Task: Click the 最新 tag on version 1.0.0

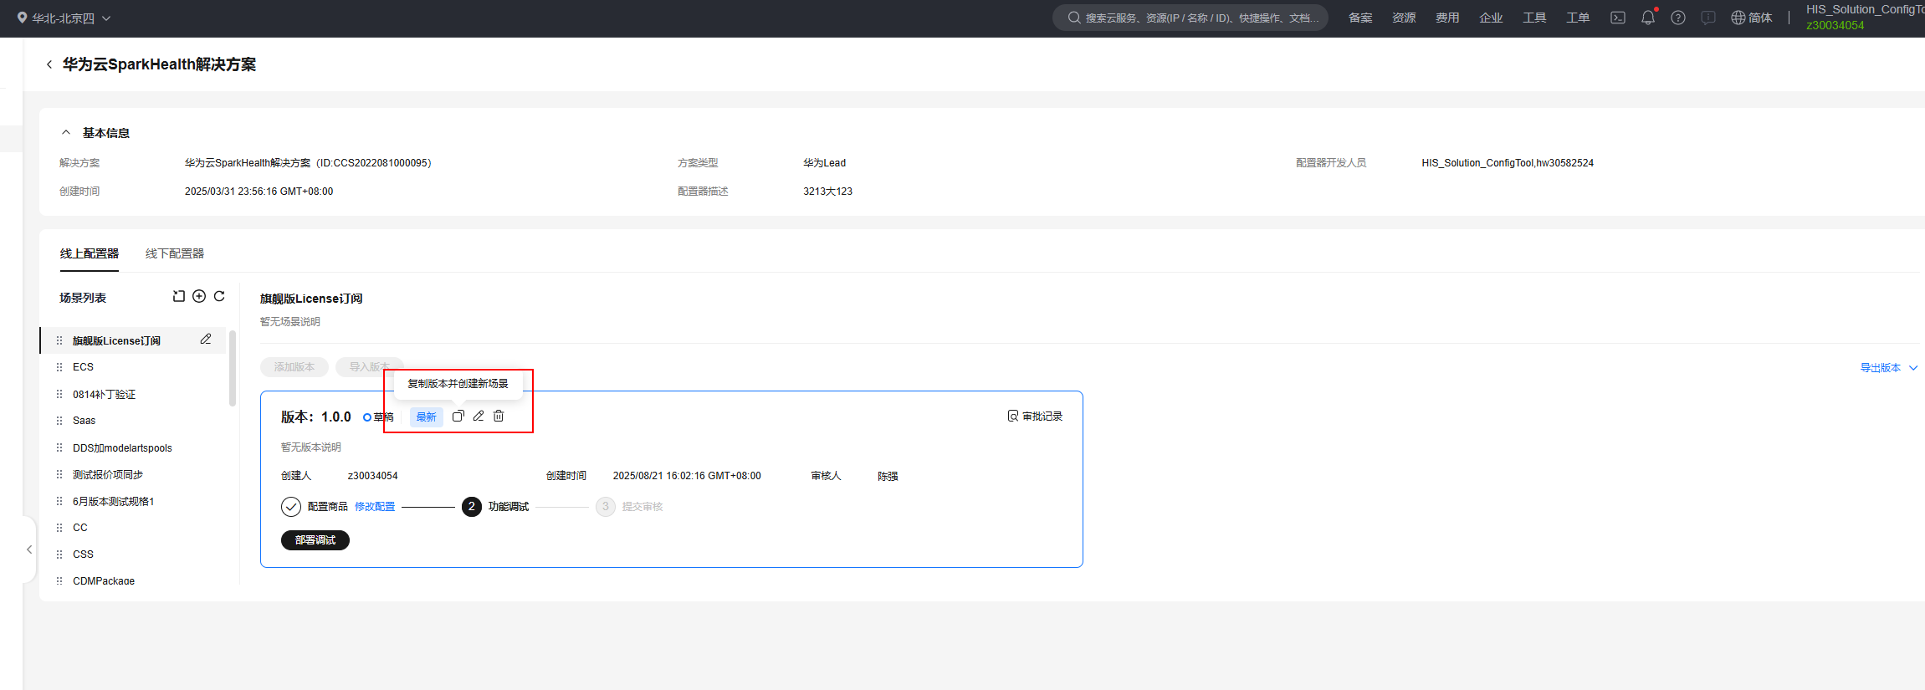Action: pos(427,417)
